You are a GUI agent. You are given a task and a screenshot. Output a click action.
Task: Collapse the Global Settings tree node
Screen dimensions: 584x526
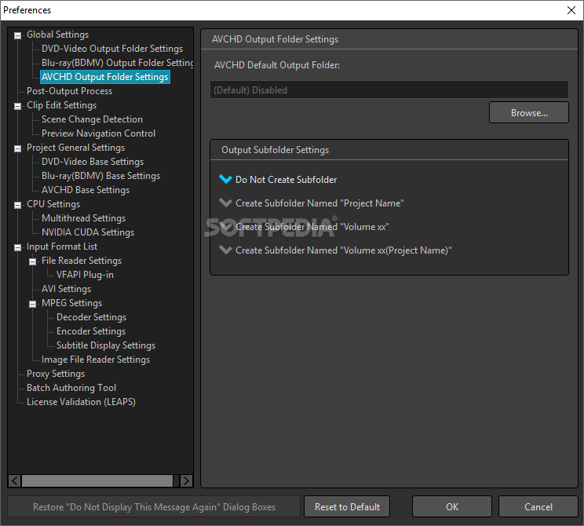pyautogui.click(x=17, y=35)
